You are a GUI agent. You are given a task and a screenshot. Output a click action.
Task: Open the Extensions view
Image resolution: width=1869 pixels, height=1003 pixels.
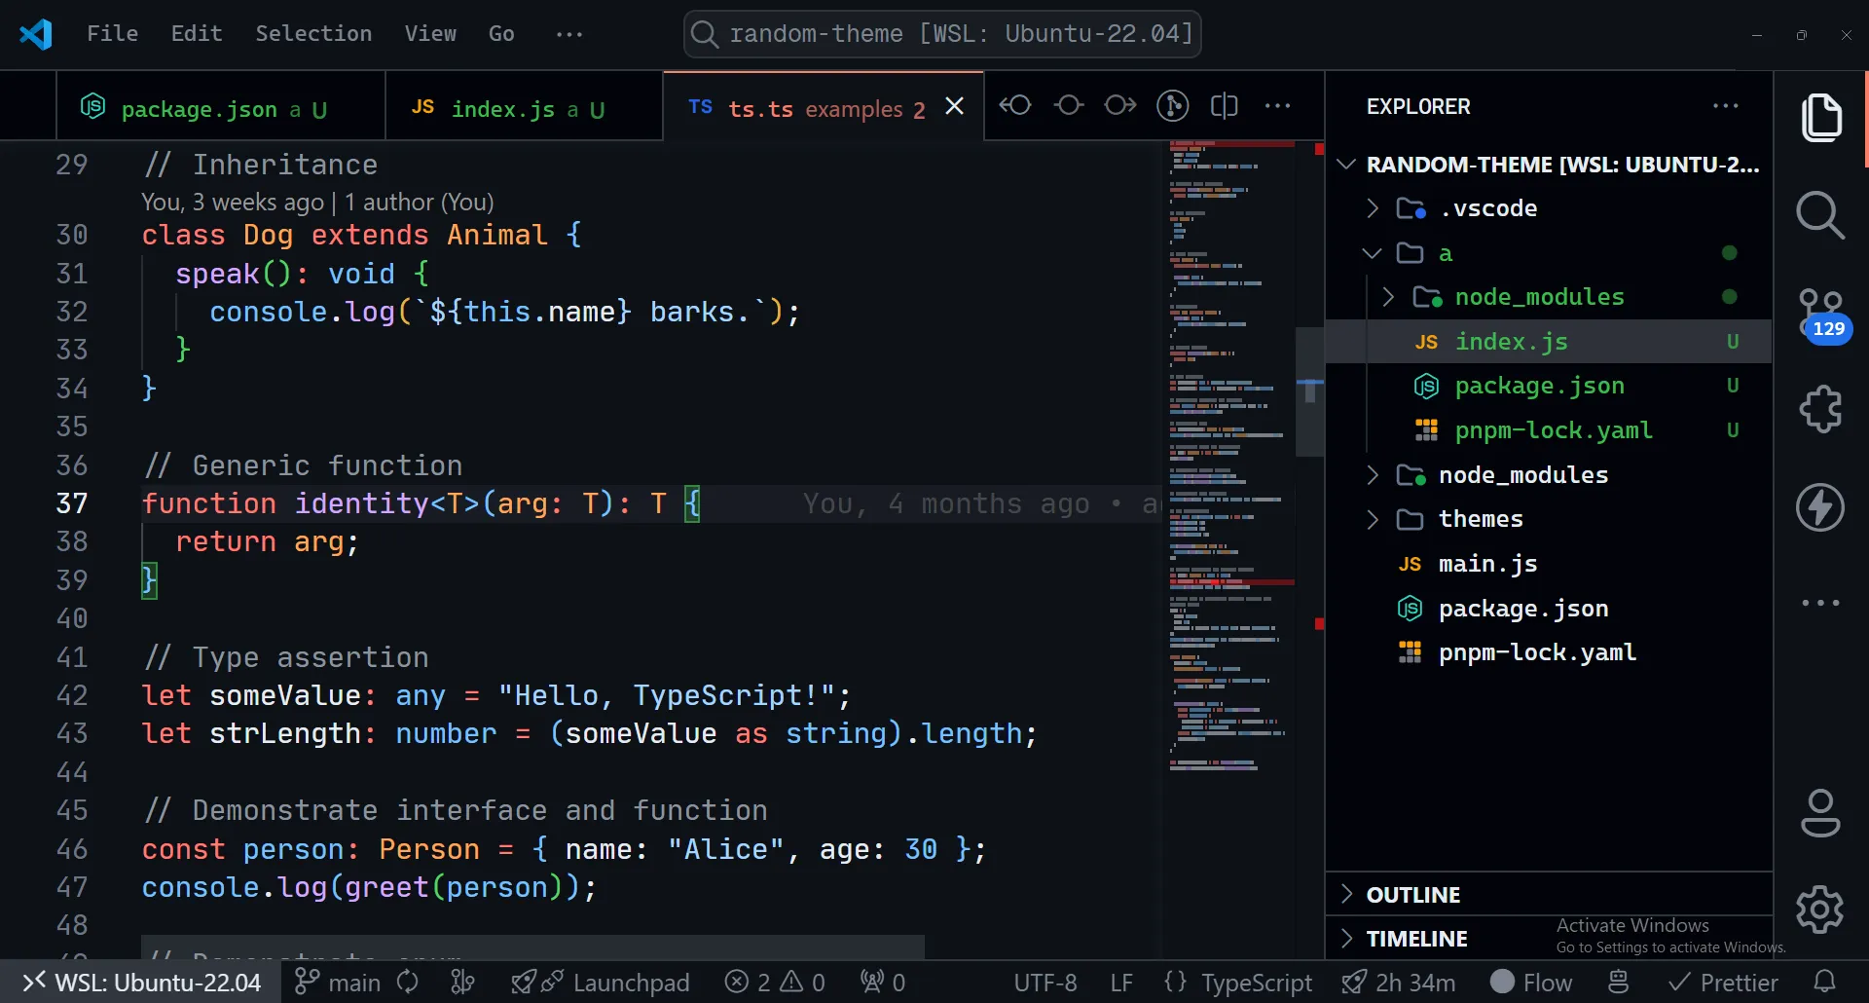(1820, 409)
